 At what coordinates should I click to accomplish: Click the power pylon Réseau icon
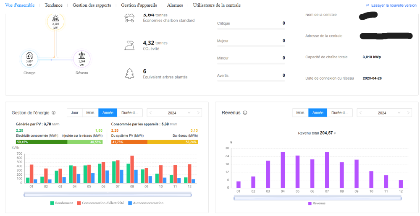(81, 55)
